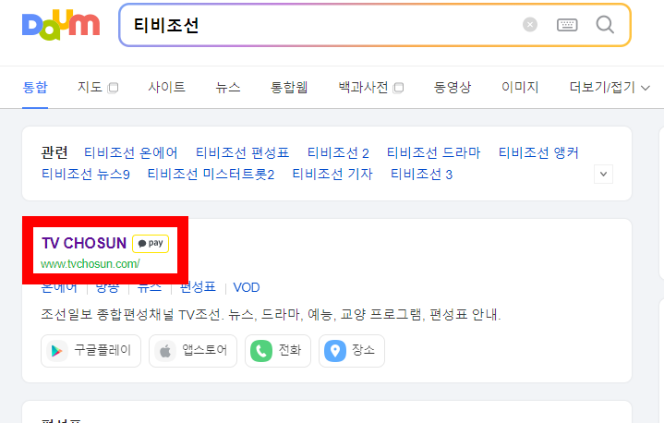Click related search 티비조선 3
Image resolution: width=664 pixels, height=423 pixels.
pyautogui.click(x=421, y=174)
